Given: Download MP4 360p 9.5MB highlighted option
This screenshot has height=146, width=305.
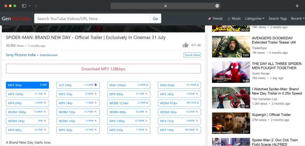Looking at the screenshot, I should (27, 85).
